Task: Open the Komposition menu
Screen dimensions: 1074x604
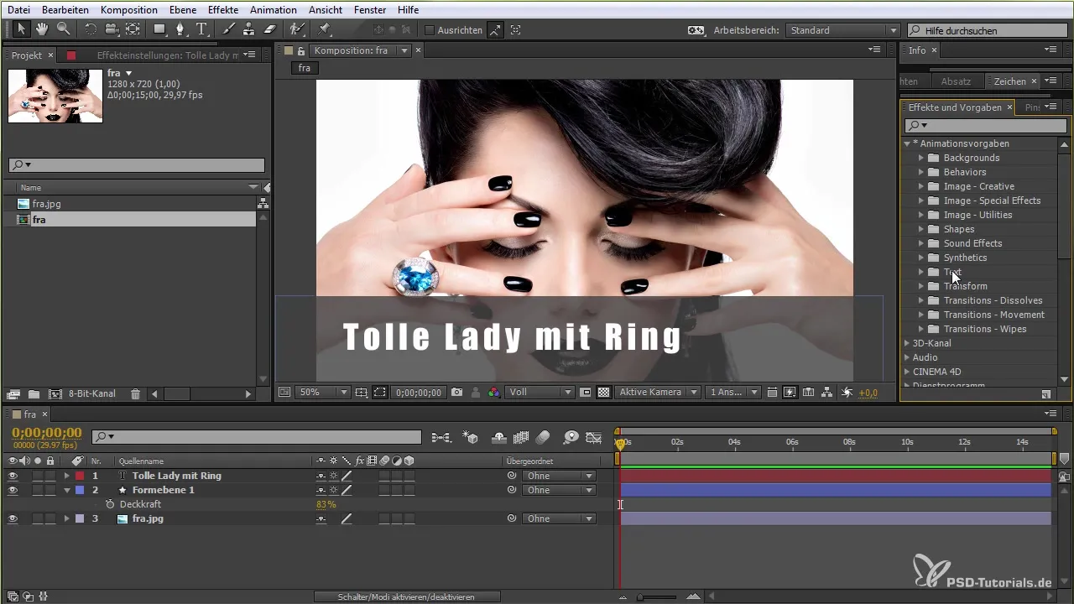Action: [x=128, y=9]
